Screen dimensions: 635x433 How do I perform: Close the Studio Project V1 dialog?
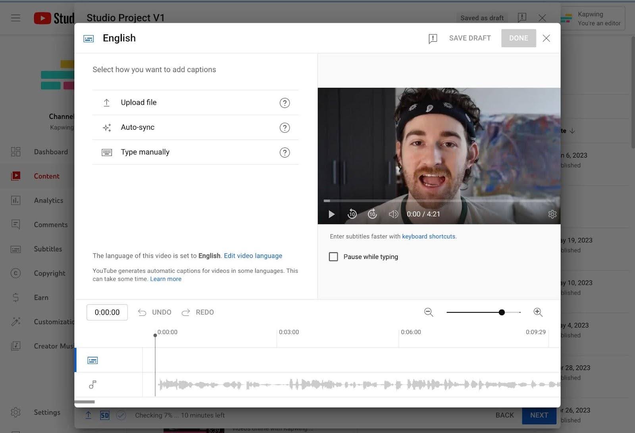click(542, 18)
